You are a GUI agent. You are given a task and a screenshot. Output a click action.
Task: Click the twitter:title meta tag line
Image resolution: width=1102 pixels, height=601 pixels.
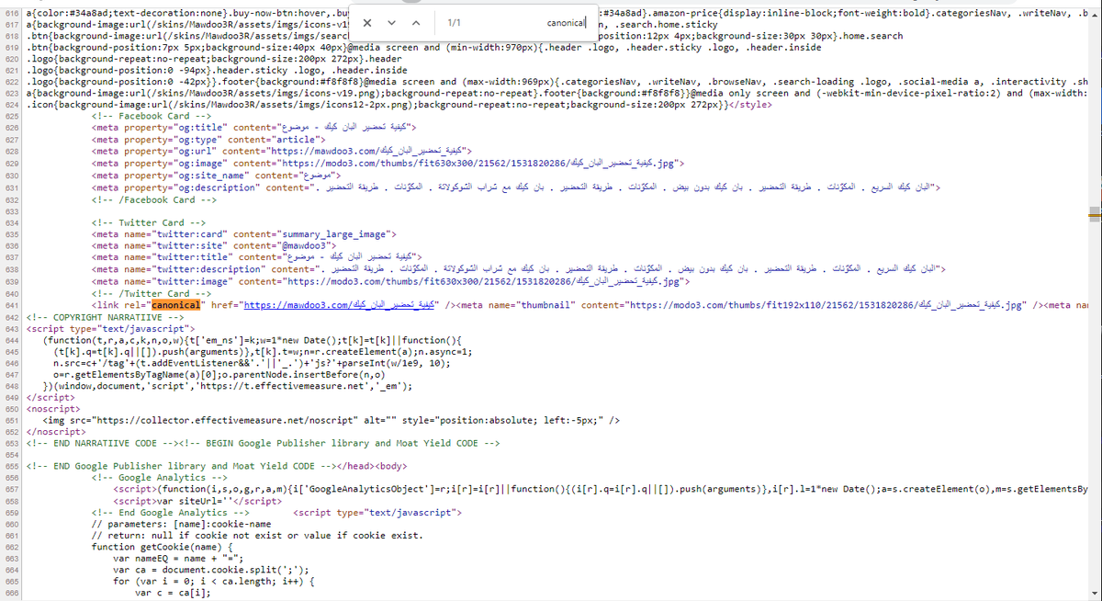(257, 257)
